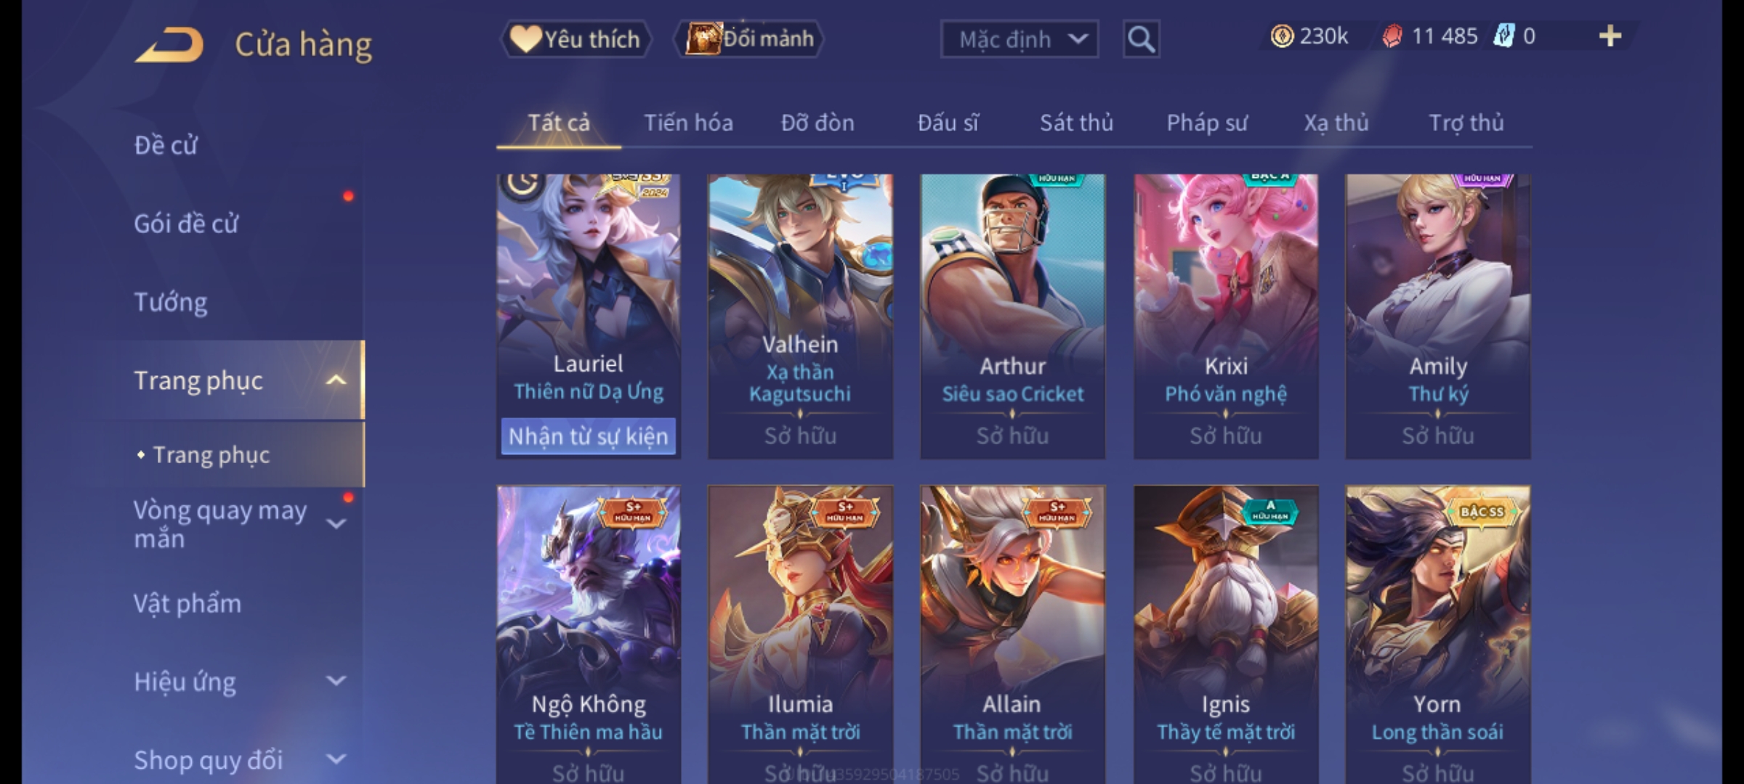
Task: Expand the Hiệu ứng sidebar section
Action: click(x=336, y=681)
